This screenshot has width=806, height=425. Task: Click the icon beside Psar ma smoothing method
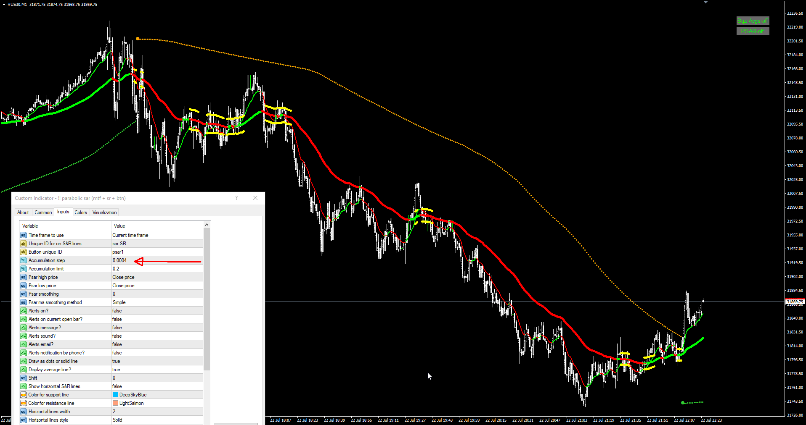23,302
